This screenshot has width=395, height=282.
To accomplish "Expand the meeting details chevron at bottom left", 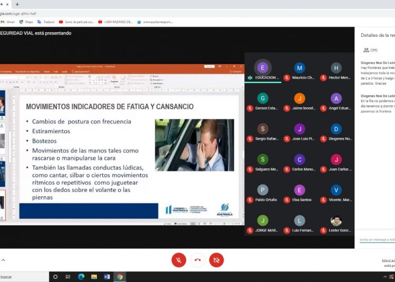I will point(3,260).
